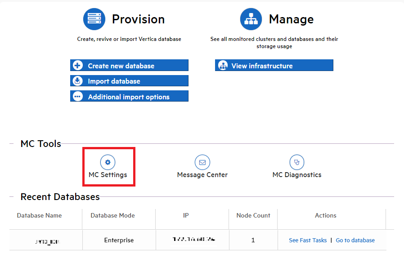Screen dimensions: 404x258
Task: Click the plus icon on Create new database
Action: [x=78, y=66]
